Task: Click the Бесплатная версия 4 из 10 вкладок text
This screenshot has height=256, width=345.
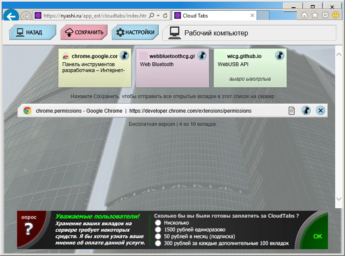Action: pyautogui.click(x=172, y=124)
